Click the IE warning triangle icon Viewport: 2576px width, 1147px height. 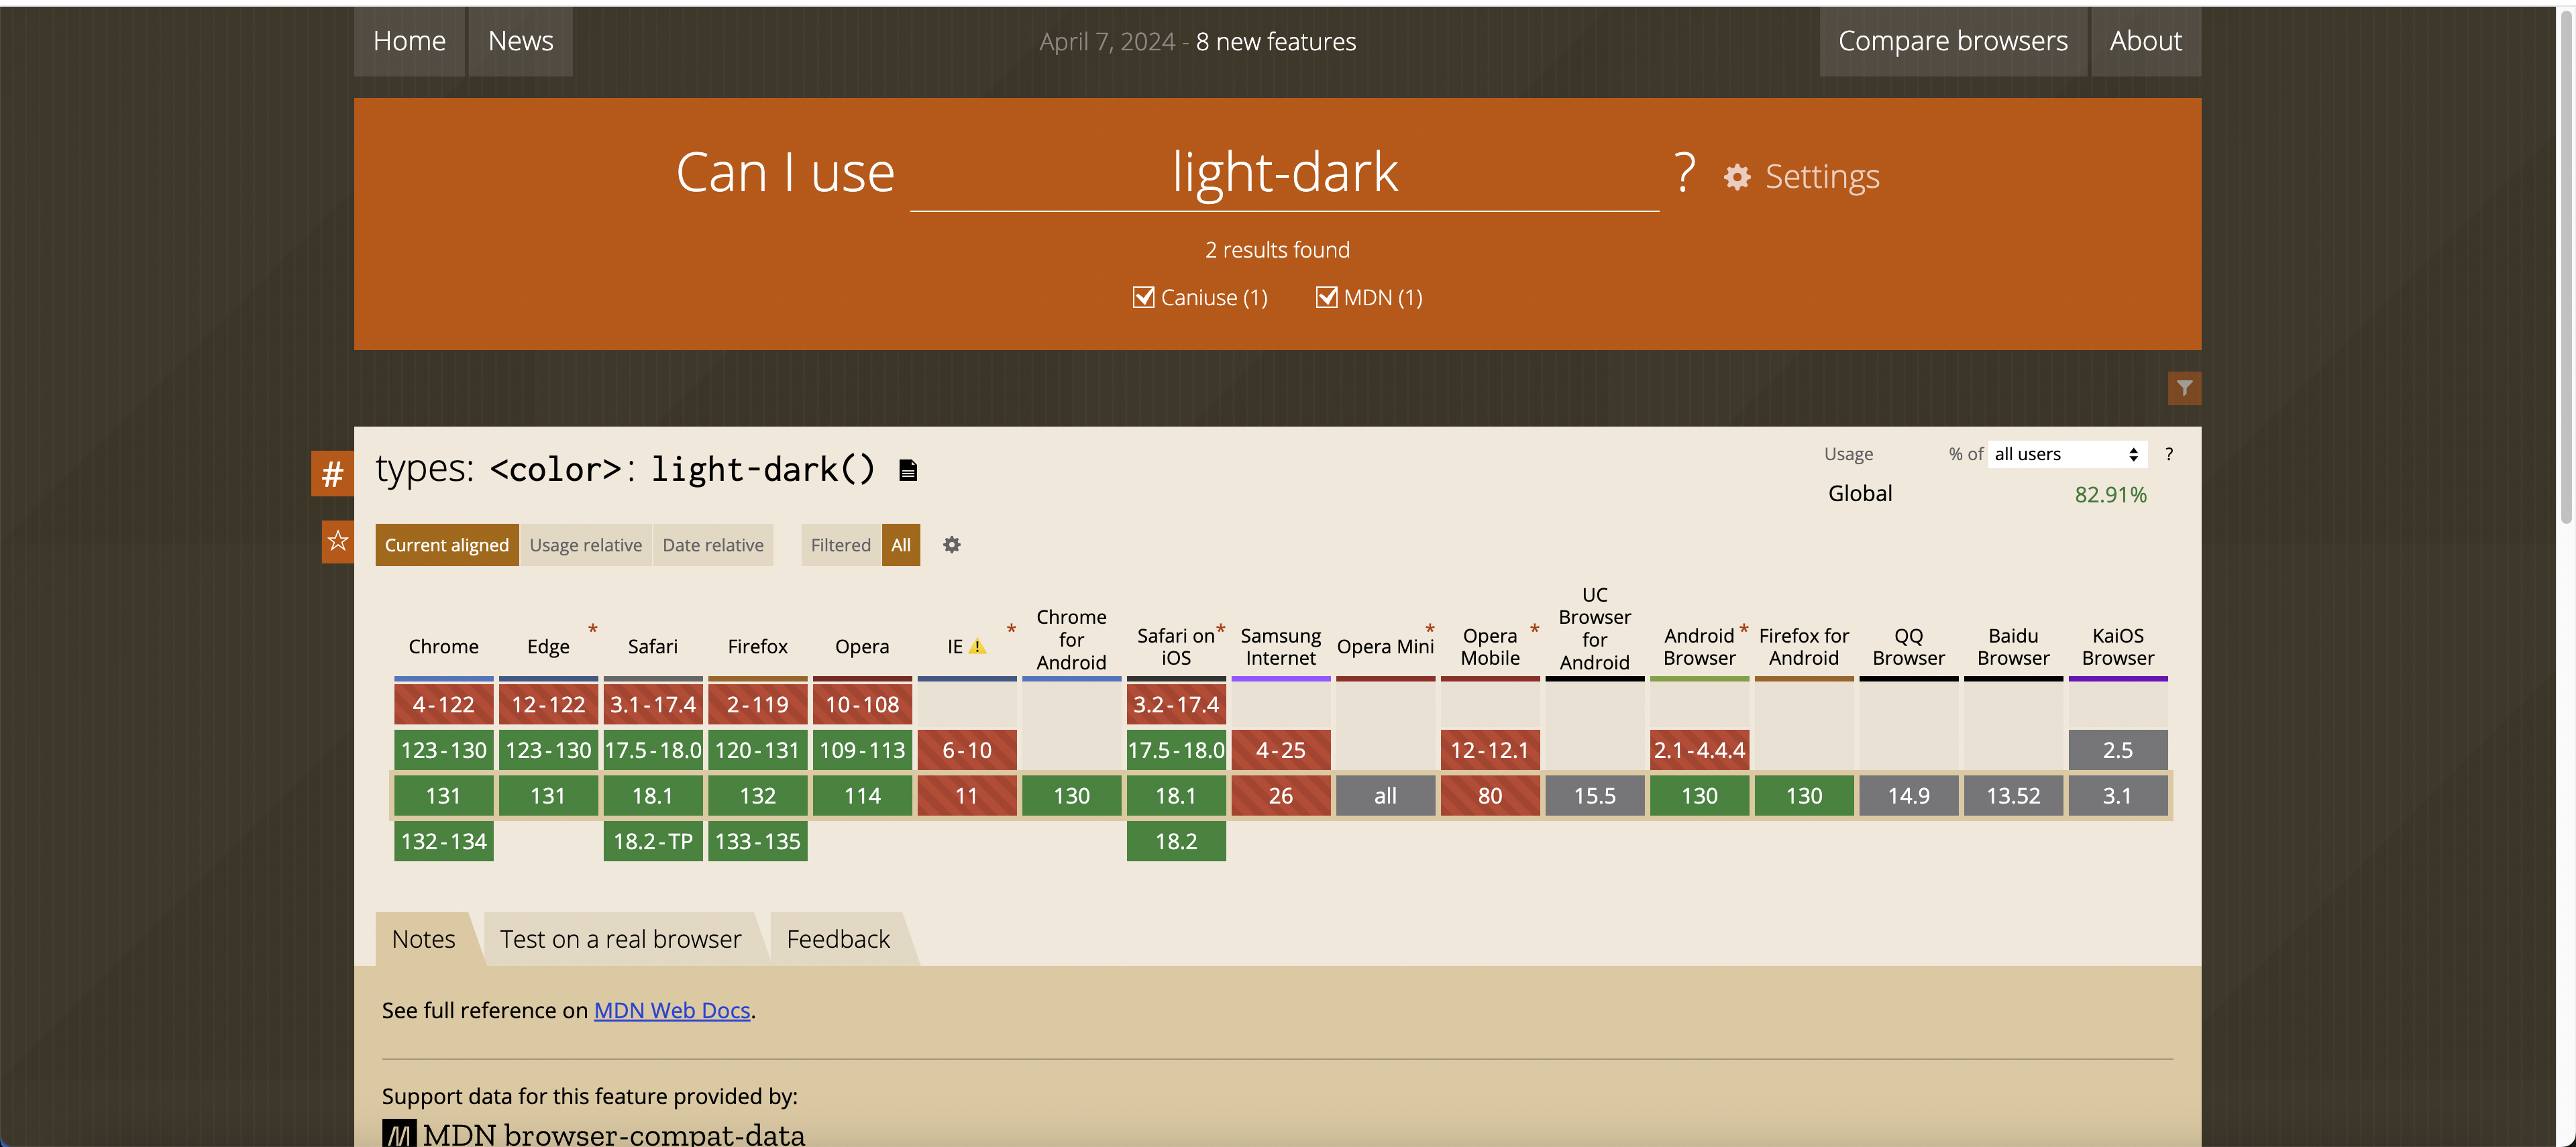978,647
